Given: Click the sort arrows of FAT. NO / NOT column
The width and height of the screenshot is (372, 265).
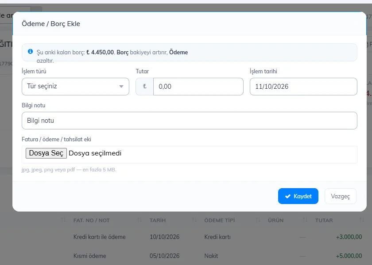Looking at the screenshot, I should point(139,220).
